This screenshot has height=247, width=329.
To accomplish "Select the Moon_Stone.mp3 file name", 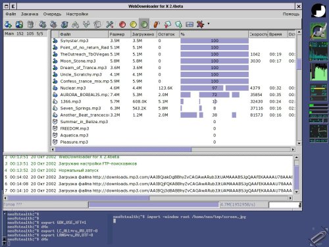I will [78, 61].
